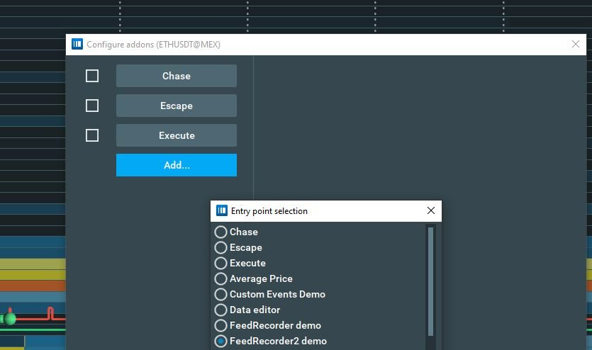Image resolution: width=592 pixels, height=350 pixels.
Task: Choose the Average Price entry point
Action: (220, 278)
